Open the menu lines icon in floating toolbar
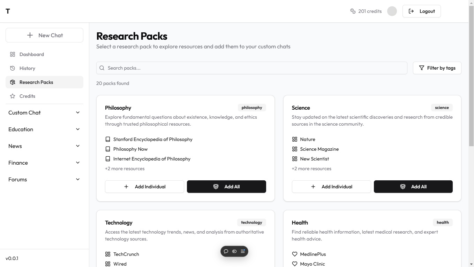This screenshot has height=267, width=474. tap(243, 251)
